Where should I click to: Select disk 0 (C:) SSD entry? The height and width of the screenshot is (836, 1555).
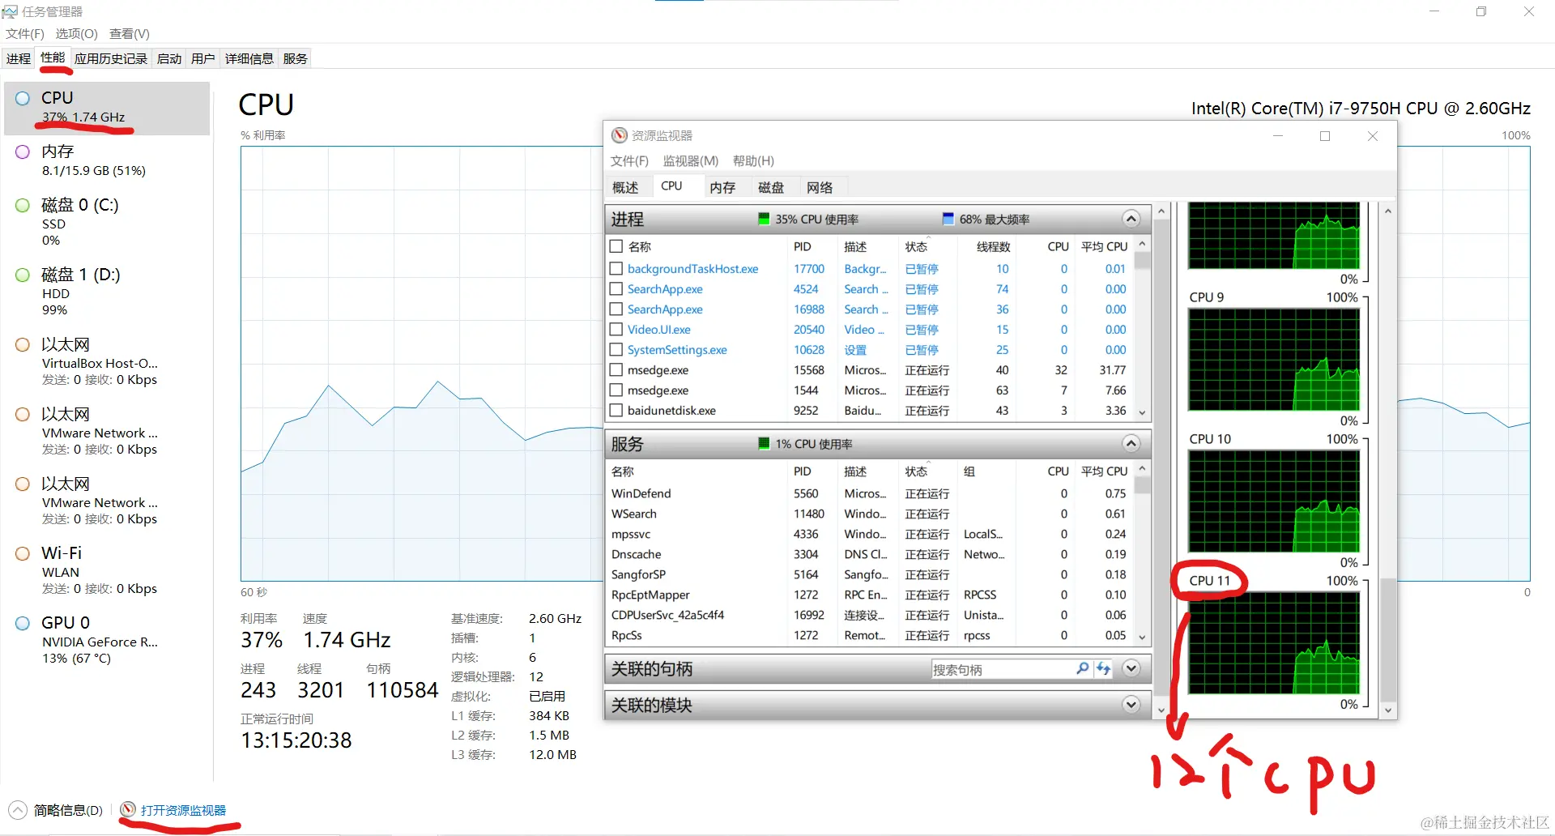coord(107,222)
